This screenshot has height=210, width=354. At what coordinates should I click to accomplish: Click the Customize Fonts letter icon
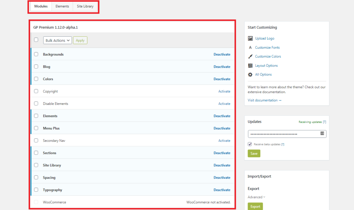[250, 47]
